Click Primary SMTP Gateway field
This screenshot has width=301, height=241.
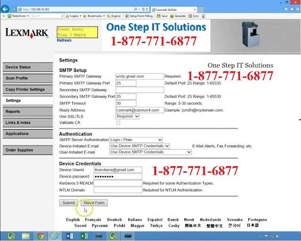140,76
